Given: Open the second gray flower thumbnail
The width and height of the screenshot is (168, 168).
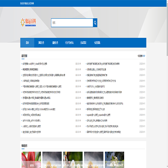Looking at the screenshot, I should click(x=94, y=160).
